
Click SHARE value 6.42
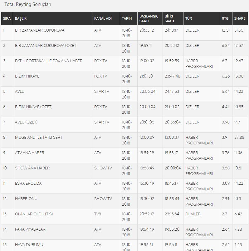[x=238, y=214]
